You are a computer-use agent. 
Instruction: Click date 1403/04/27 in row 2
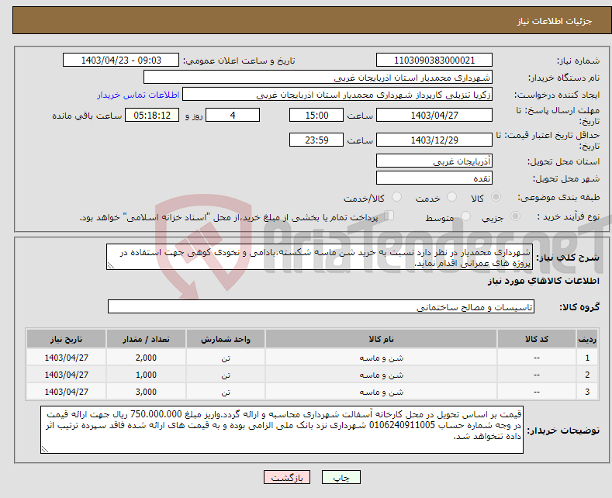click(x=67, y=375)
